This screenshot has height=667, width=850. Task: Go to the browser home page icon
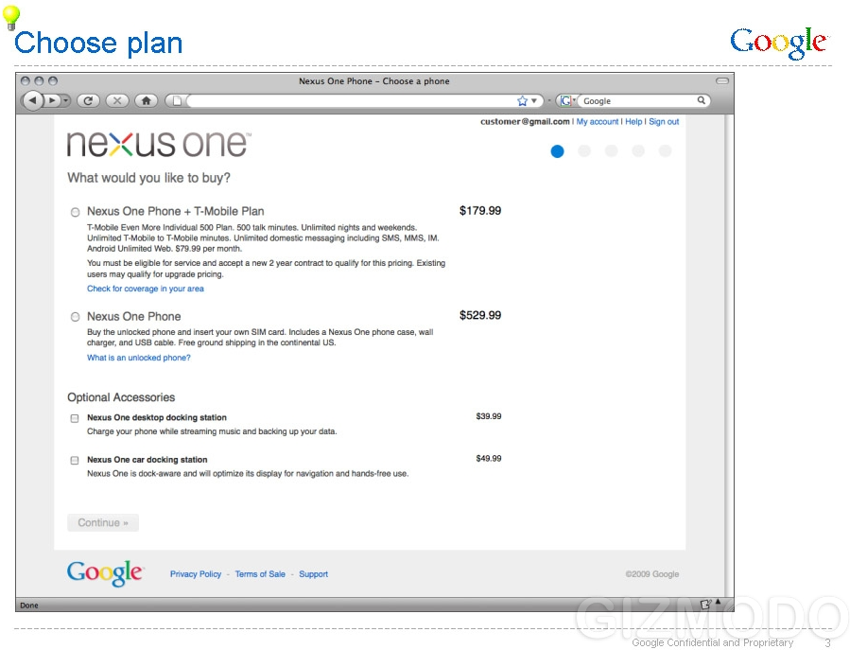coord(146,100)
